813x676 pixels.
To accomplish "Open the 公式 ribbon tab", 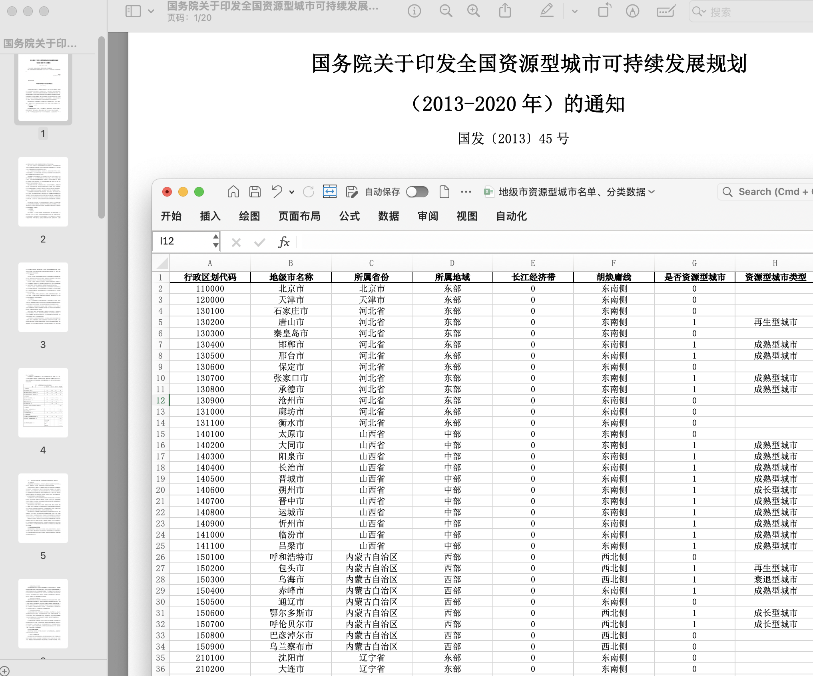I will point(349,216).
